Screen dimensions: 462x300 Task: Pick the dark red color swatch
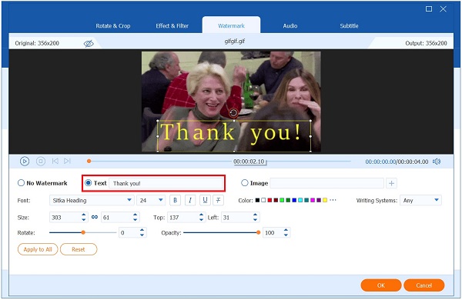(276, 200)
